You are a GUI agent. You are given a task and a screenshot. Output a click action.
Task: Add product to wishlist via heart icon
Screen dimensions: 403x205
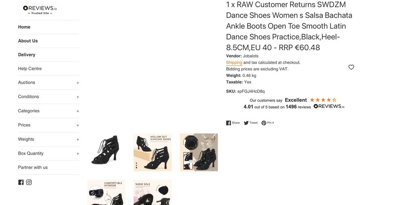coord(351,67)
